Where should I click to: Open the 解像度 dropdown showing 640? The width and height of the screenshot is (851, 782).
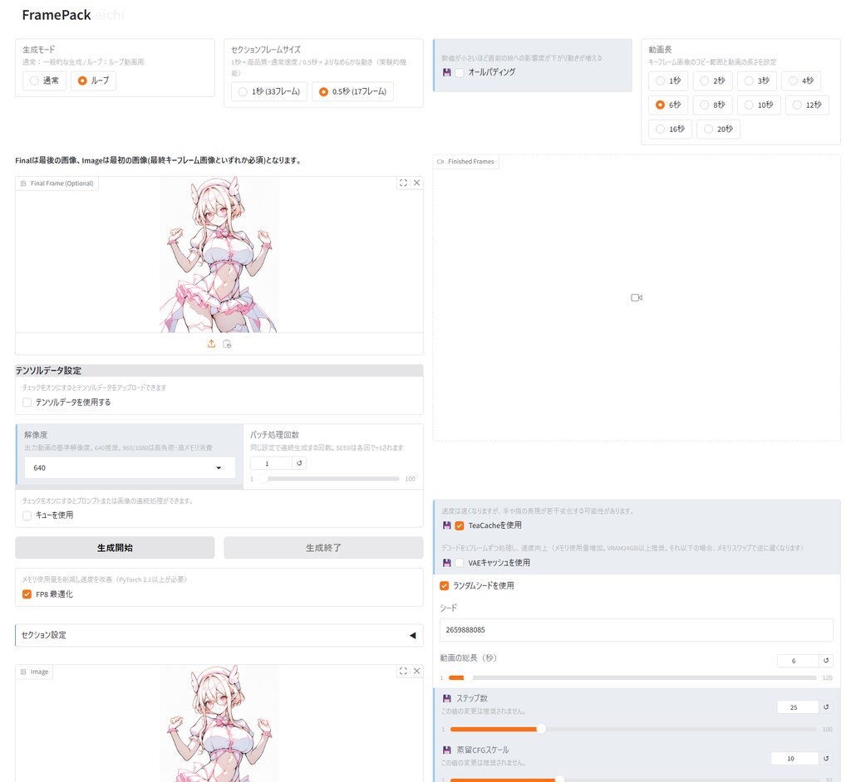click(129, 468)
